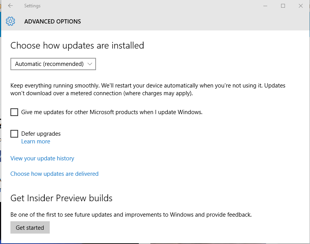310x244 pixels.
Task: Click 'Give me updates for other Microsoft products' label
Action: coord(112,112)
